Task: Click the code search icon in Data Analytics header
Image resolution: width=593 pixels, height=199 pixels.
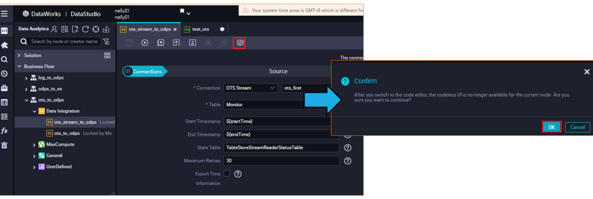Action: [x=65, y=30]
